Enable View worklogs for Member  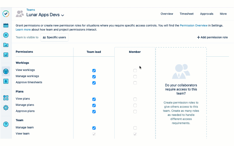pyautogui.click(x=135, y=71)
